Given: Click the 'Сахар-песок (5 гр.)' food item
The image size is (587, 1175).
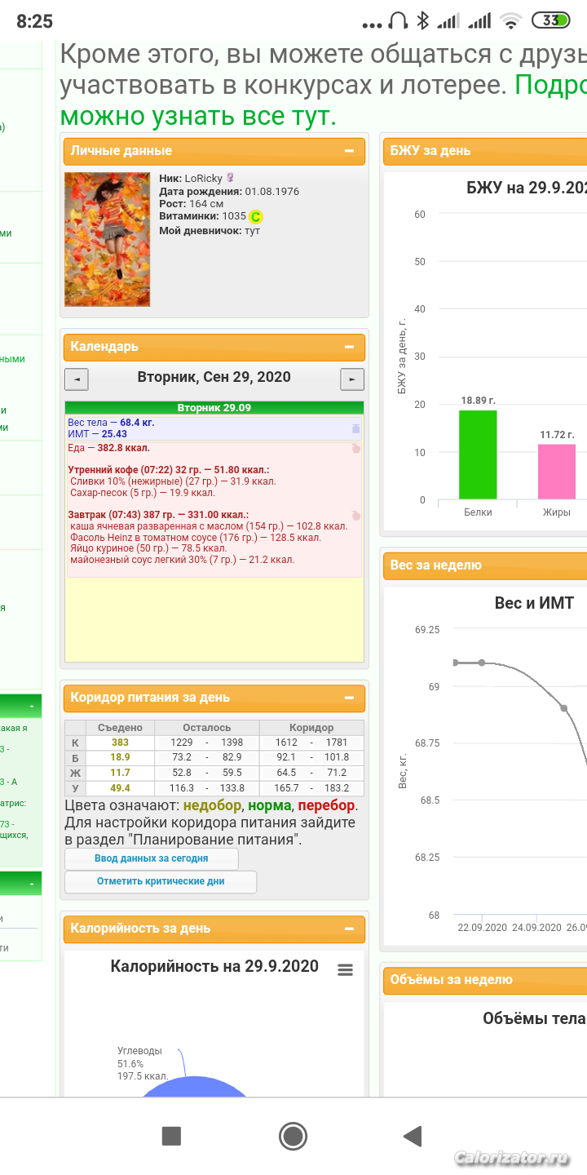Looking at the screenshot, I should [143, 493].
